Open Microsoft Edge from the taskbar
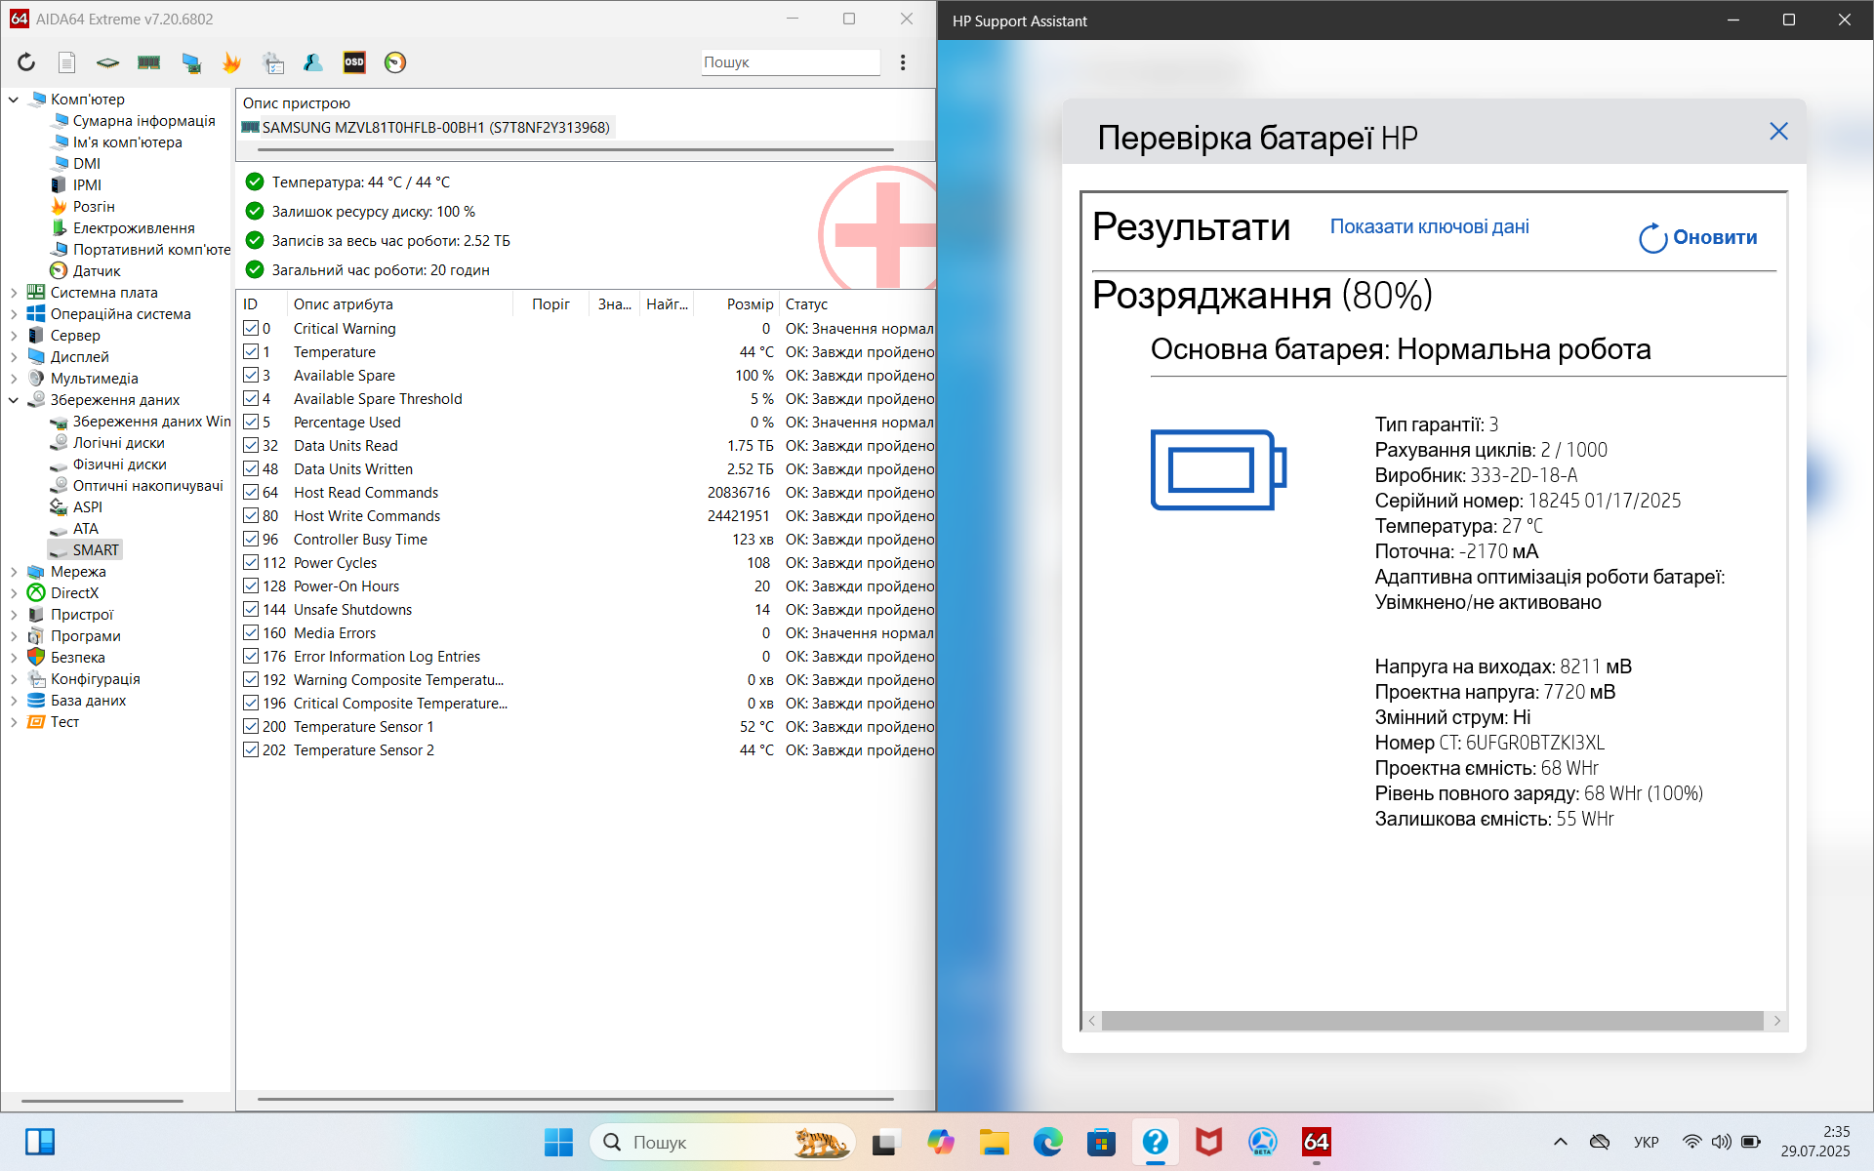The image size is (1874, 1171). point(1047,1142)
